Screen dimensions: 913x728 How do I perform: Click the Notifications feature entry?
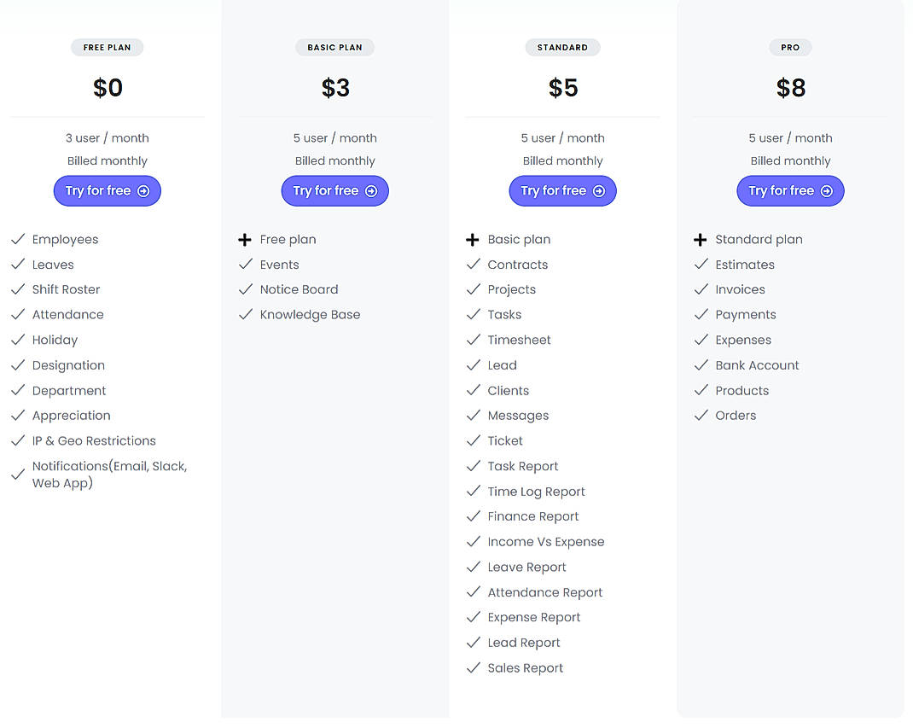click(109, 475)
